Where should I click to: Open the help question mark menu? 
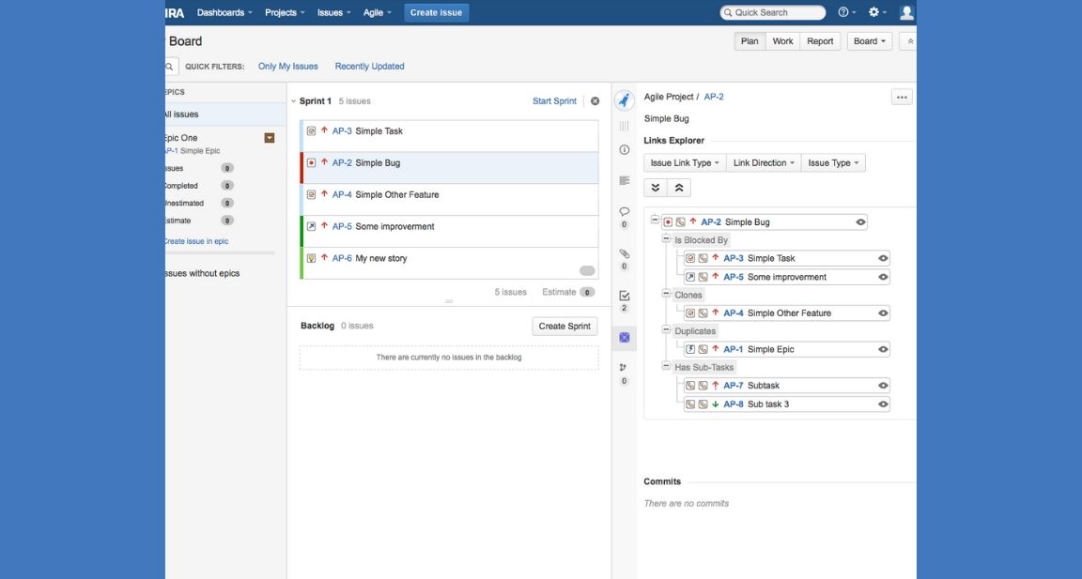click(845, 13)
